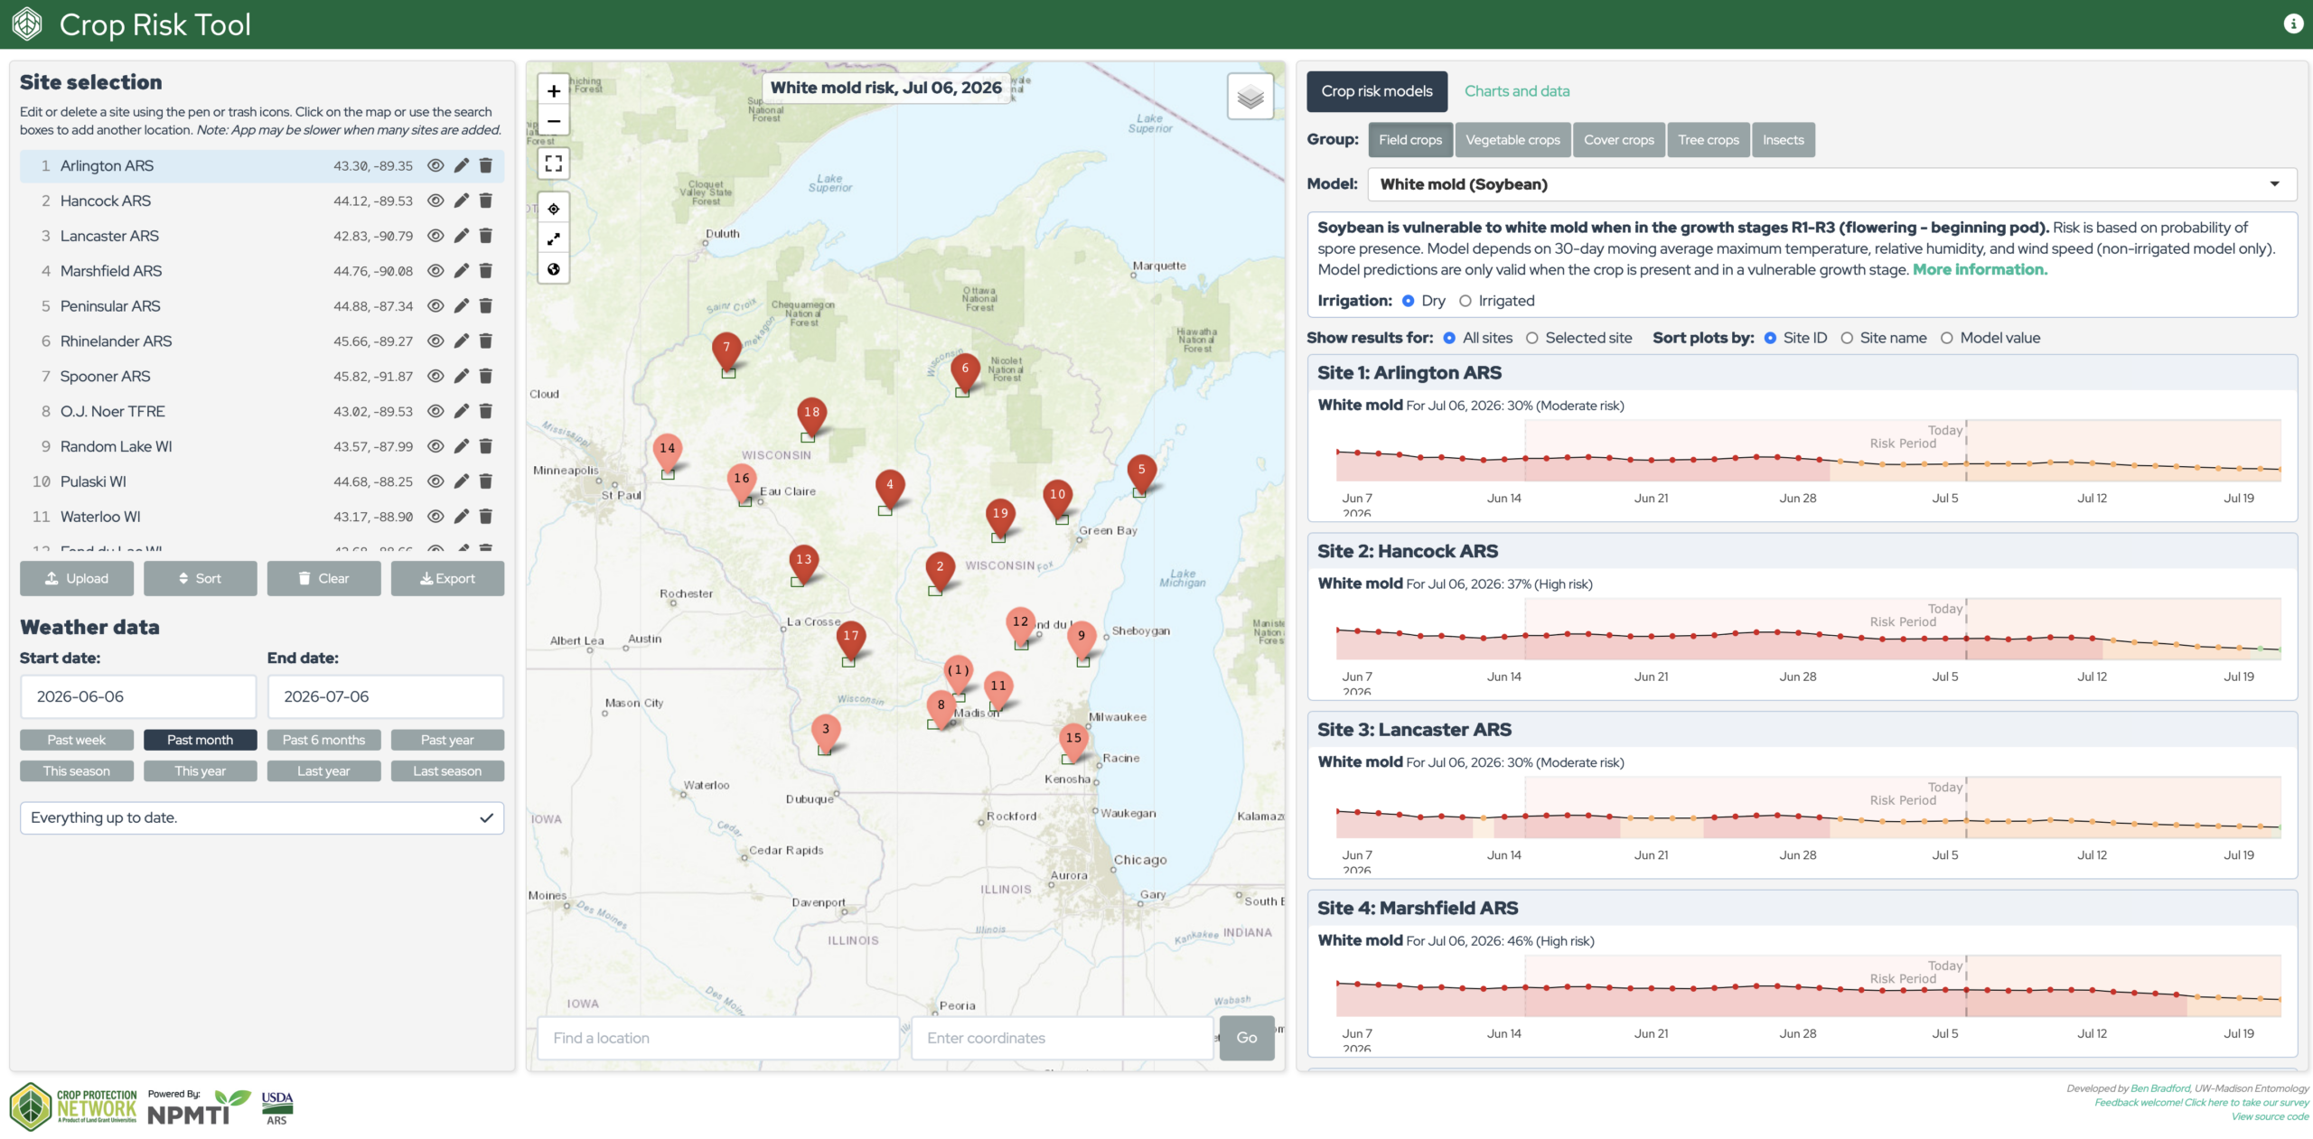This screenshot has height=1139, width=2313.
Task: Click the locate-me crosshair icon on map
Action: click(554, 209)
